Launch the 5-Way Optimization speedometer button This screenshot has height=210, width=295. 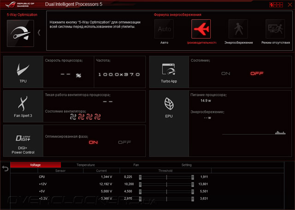[x=20, y=33]
